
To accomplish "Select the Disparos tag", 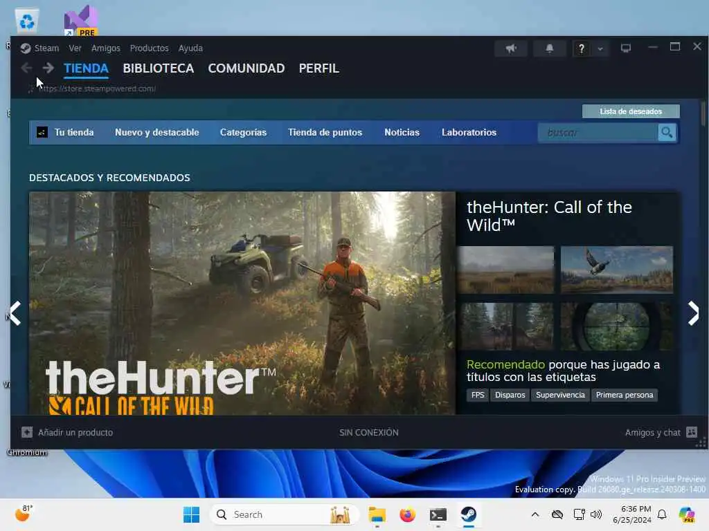I will (x=510, y=395).
